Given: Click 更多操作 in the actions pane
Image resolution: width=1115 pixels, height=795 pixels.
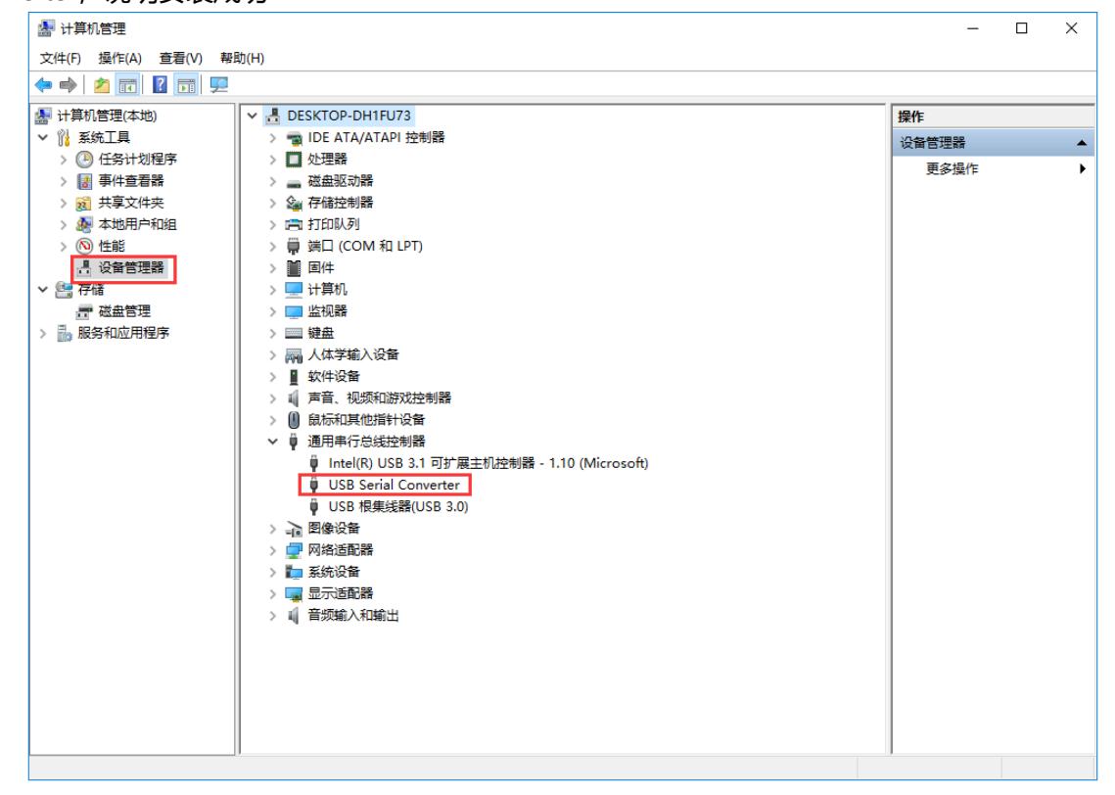Looking at the screenshot, I should [x=952, y=168].
